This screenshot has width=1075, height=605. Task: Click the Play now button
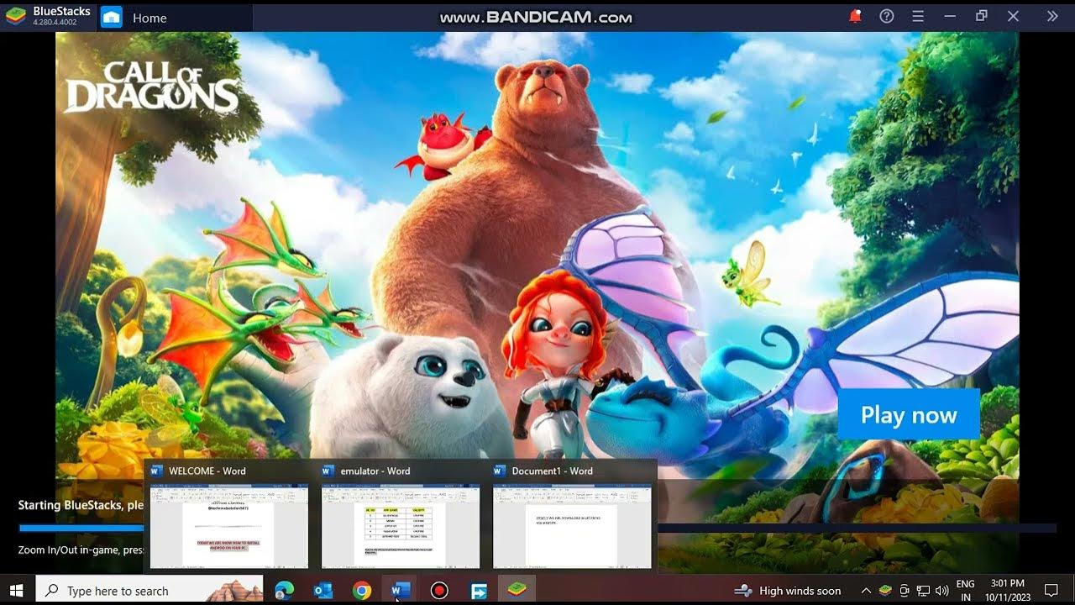tap(909, 414)
